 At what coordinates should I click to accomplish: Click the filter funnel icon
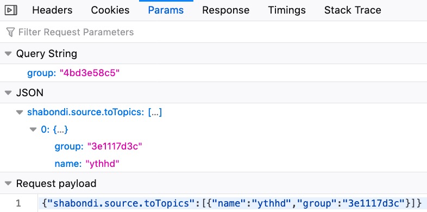click(x=10, y=32)
